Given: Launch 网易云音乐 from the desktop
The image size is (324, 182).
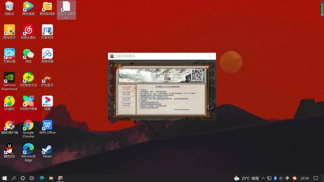Looking at the screenshot, I should [28, 32].
